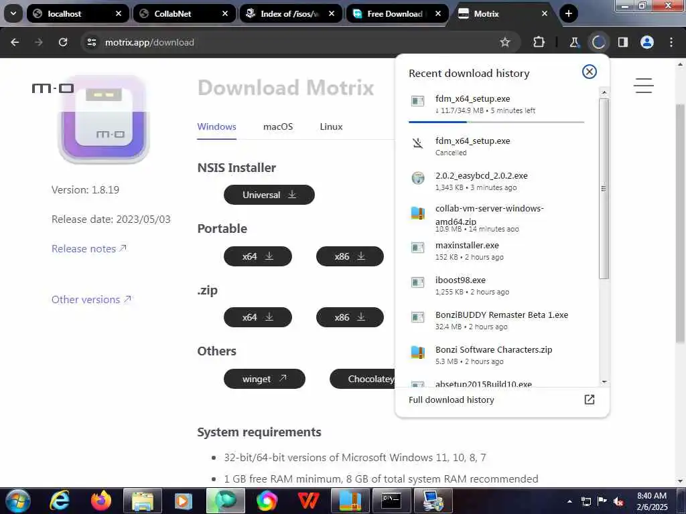Image resolution: width=686 pixels, height=514 pixels.
Task: Open 2.0.2_easybcd_2.0.2.exe download entry
Action: (x=496, y=181)
